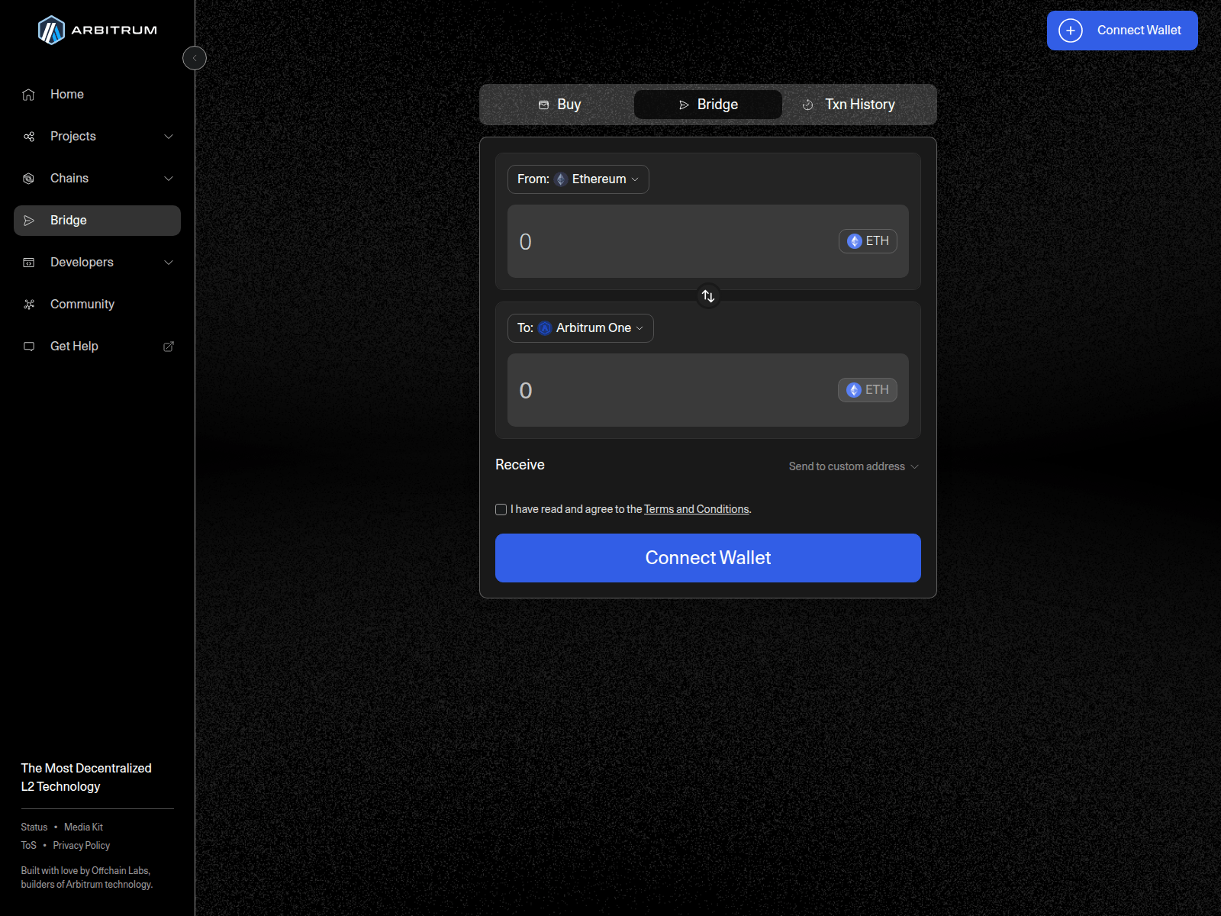Open Developers in the sidebar
Screen dimensions: 1221x916
pyautogui.click(x=97, y=263)
